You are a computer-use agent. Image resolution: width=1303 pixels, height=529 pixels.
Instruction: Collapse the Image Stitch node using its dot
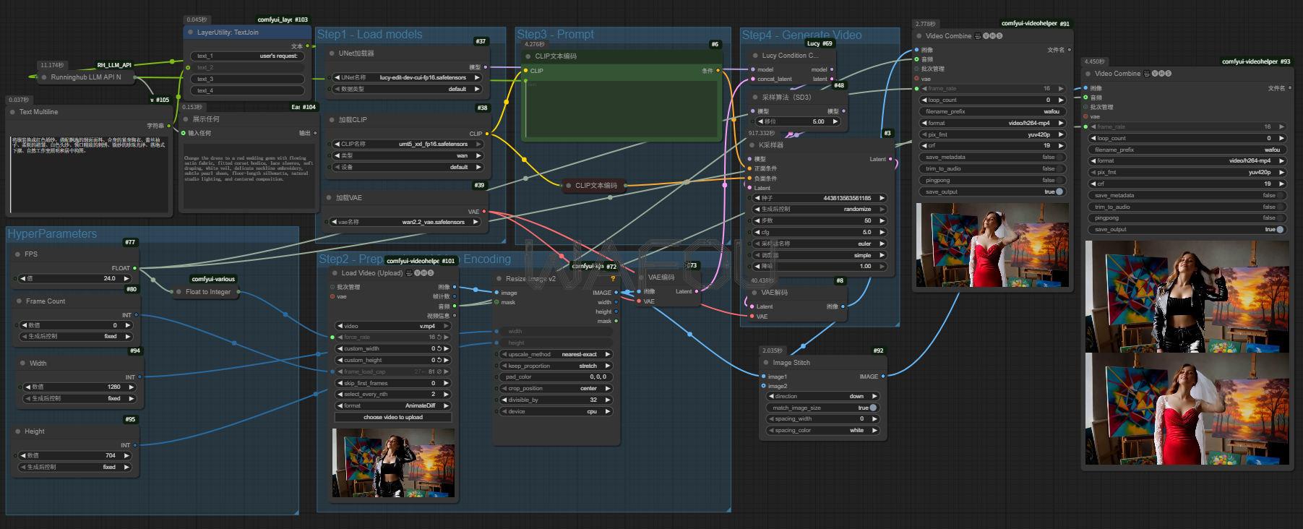click(x=766, y=363)
